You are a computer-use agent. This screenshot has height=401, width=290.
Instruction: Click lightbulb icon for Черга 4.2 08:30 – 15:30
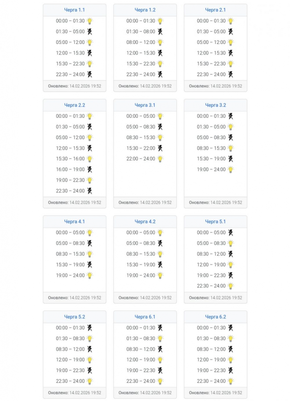(160, 254)
